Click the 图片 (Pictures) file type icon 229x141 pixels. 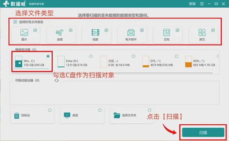24,33
